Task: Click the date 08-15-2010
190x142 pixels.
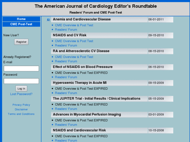Action: click(x=156, y=51)
